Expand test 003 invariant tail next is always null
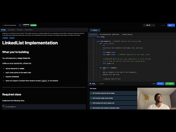 (113, 103)
